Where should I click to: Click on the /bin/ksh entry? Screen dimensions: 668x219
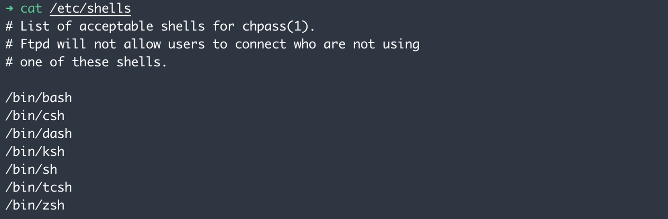pos(35,152)
